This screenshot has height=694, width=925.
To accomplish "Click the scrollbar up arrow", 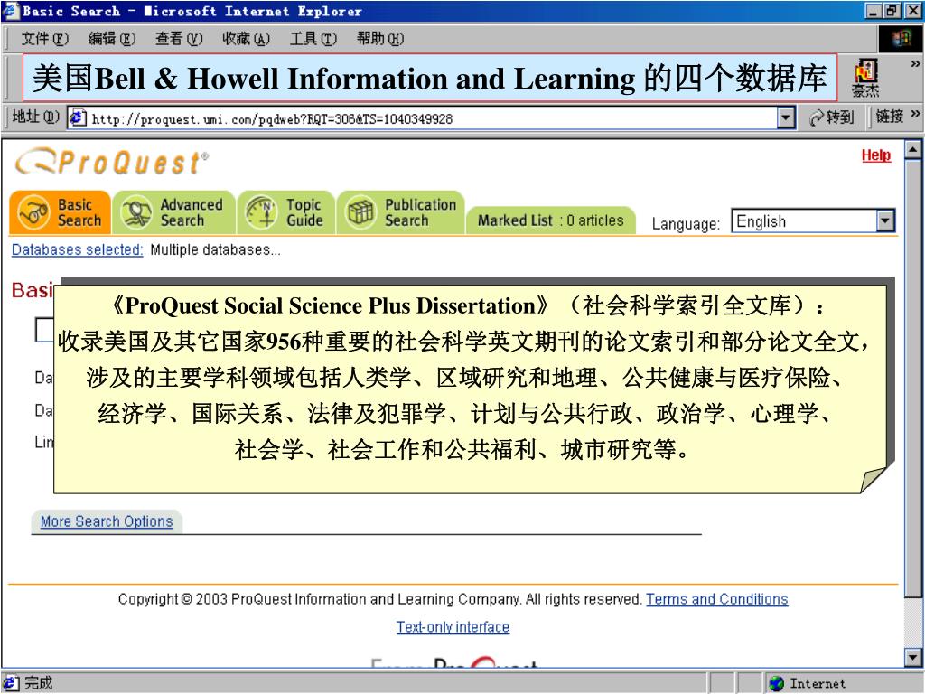I will [x=912, y=149].
